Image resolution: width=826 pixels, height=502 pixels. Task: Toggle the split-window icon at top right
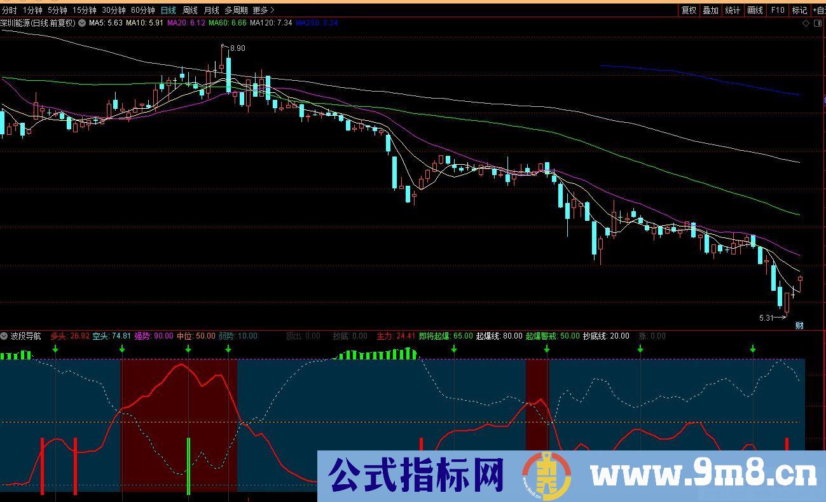pyautogui.click(x=819, y=22)
